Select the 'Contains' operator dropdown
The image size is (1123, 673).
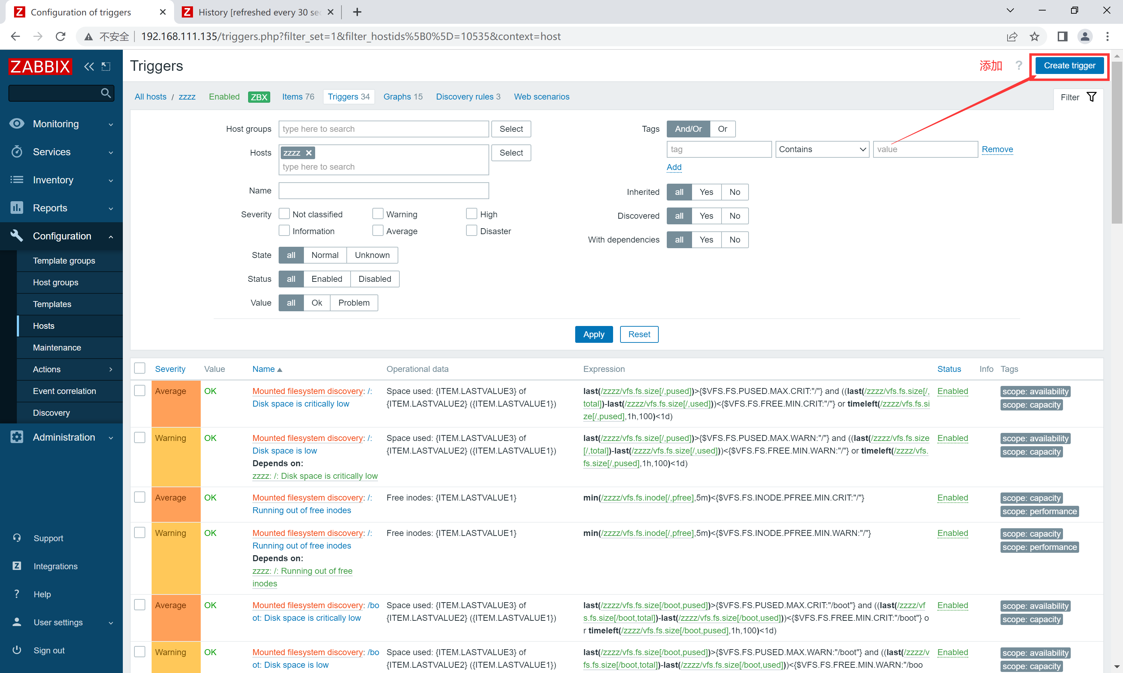pos(822,149)
